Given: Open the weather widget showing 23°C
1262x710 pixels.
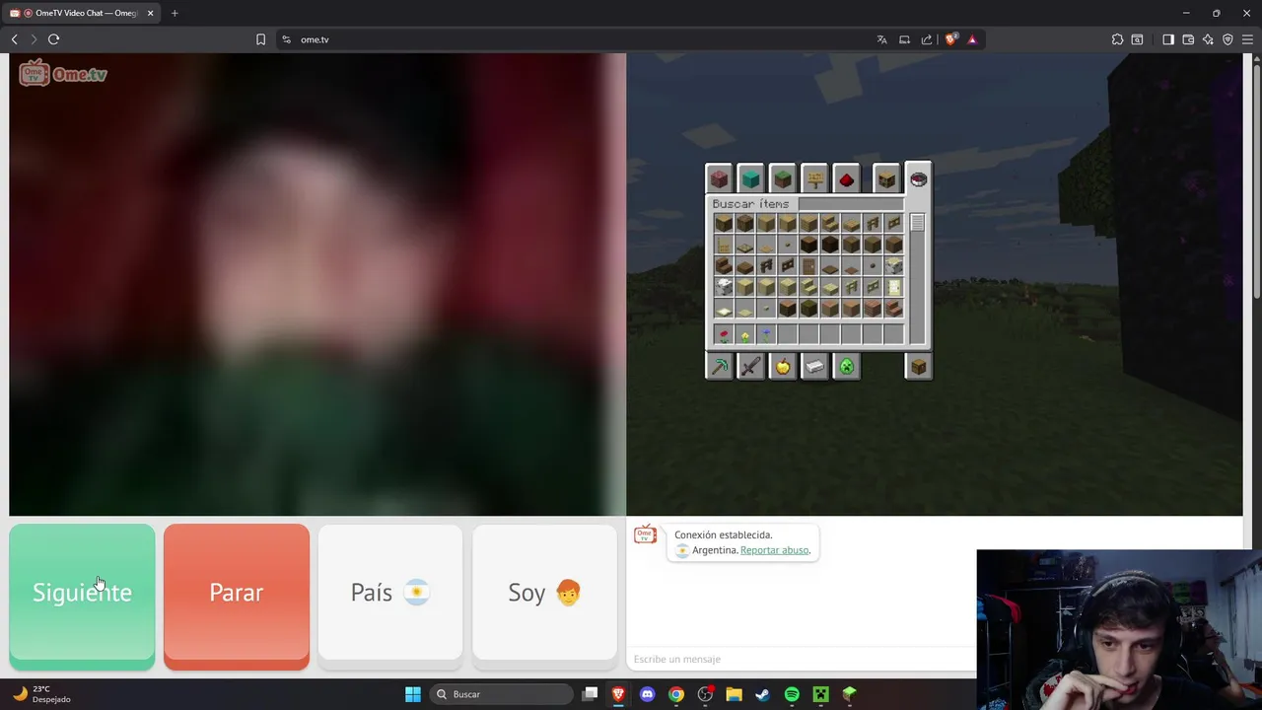Looking at the screenshot, I should (41, 694).
